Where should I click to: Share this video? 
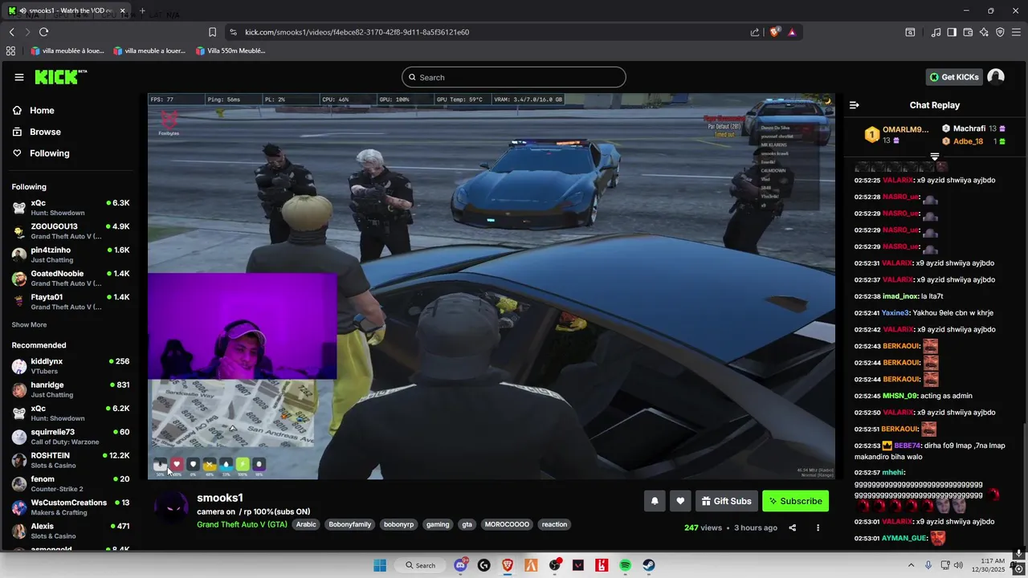point(793,527)
